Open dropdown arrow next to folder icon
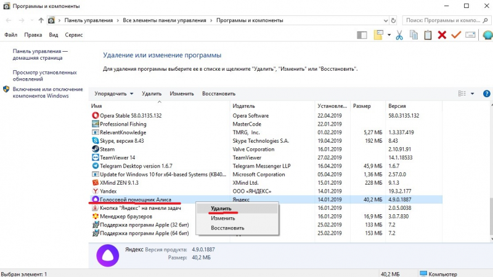 [389, 35]
